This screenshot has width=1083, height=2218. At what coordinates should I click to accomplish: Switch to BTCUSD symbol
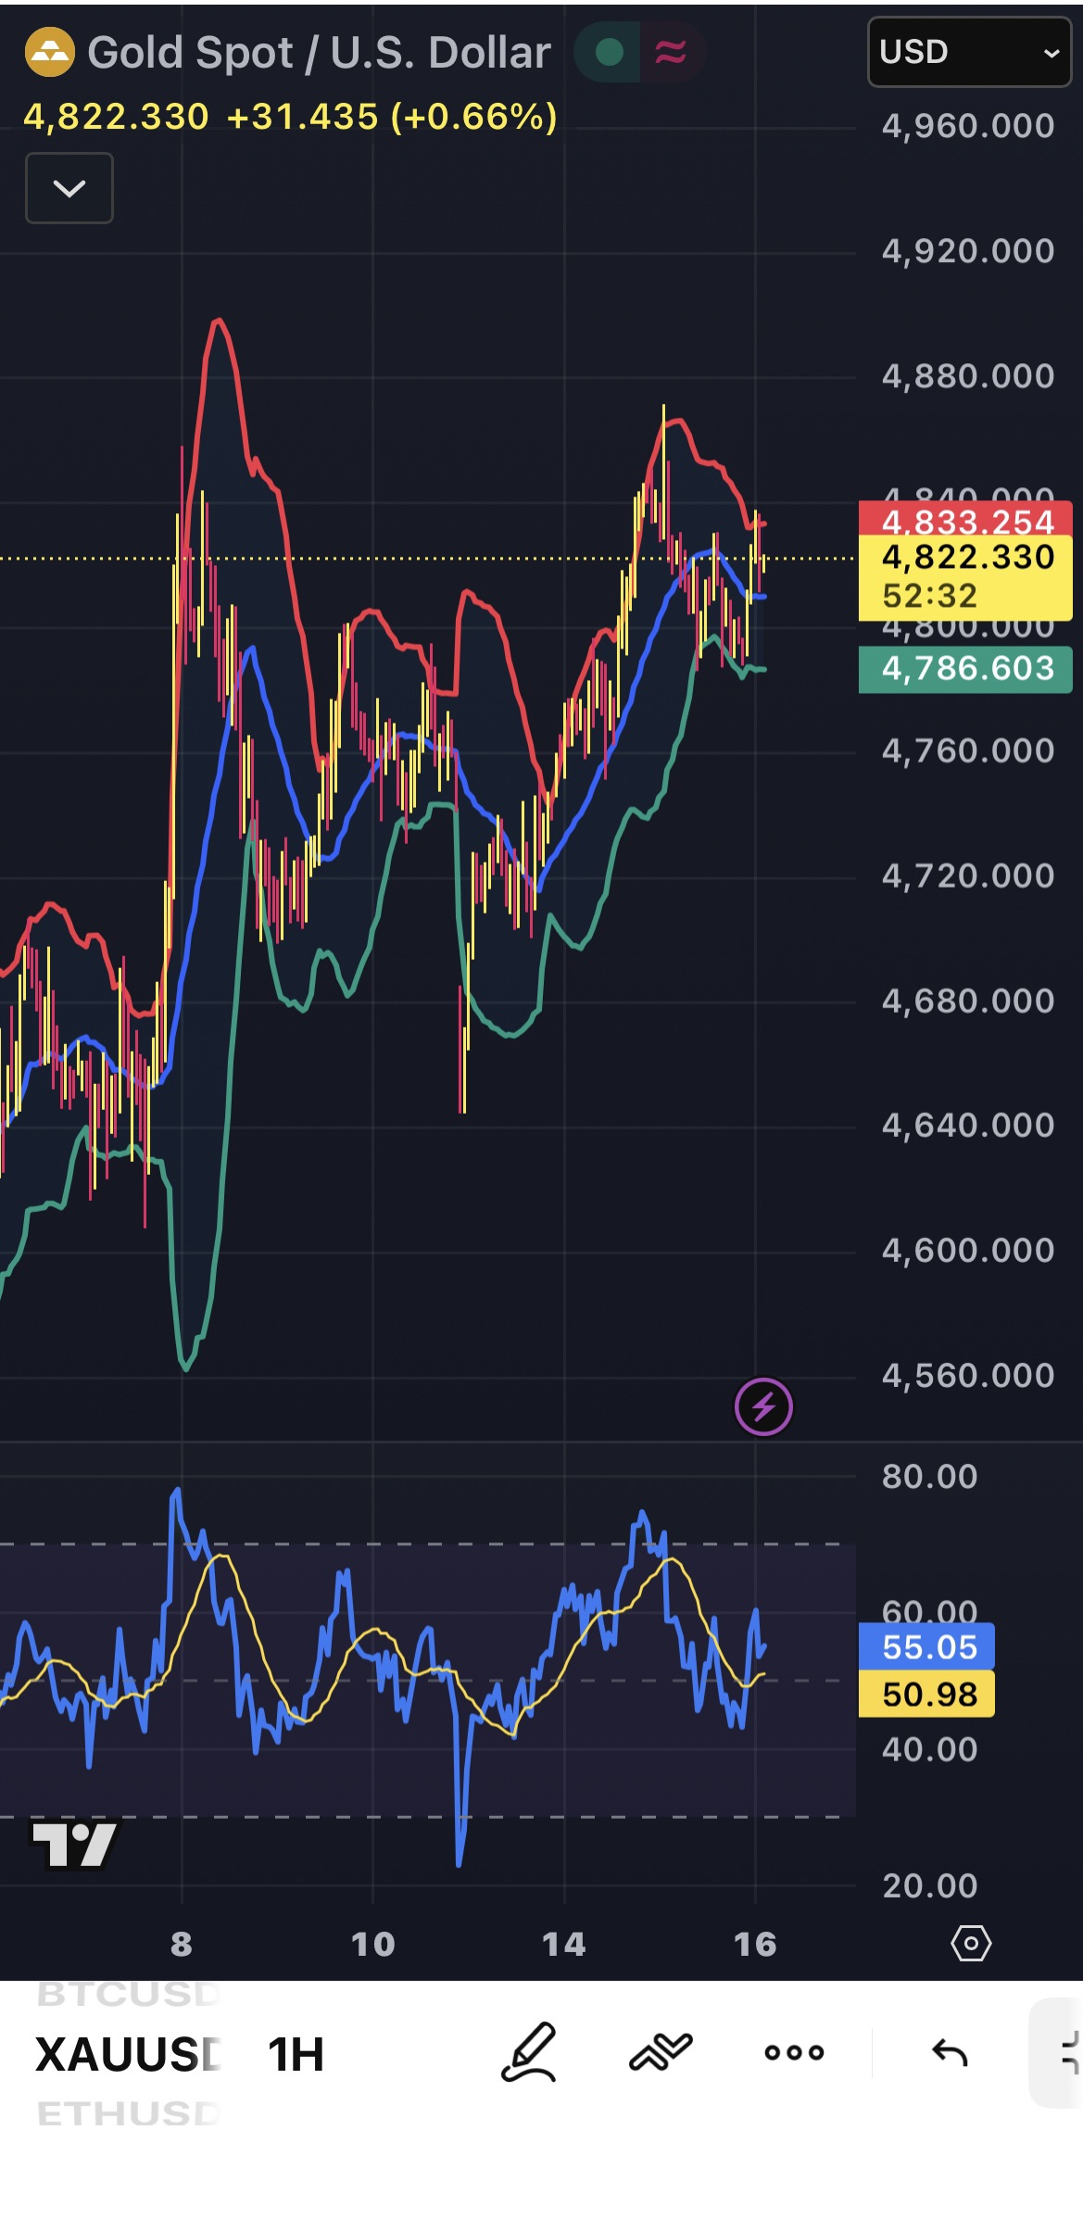point(127,1994)
